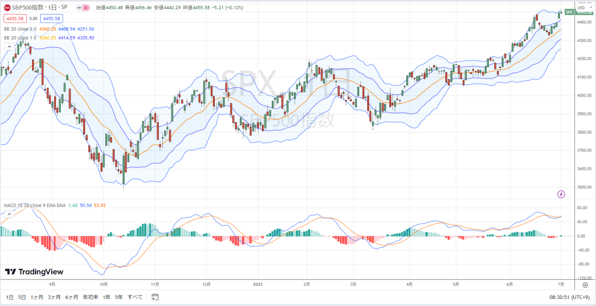Click the 4305.90 lower band value
The width and height of the screenshot is (596, 306).
click(86, 38)
